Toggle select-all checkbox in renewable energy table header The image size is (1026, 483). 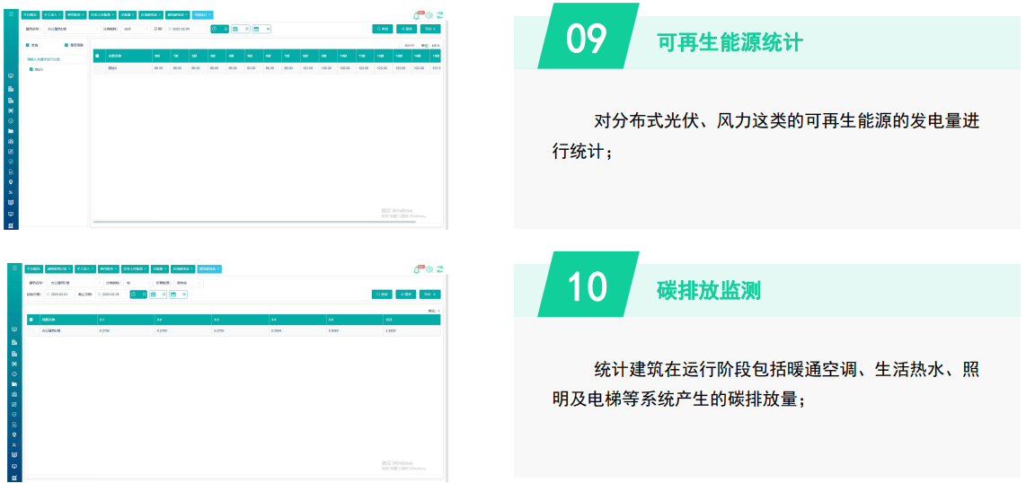(97, 56)
